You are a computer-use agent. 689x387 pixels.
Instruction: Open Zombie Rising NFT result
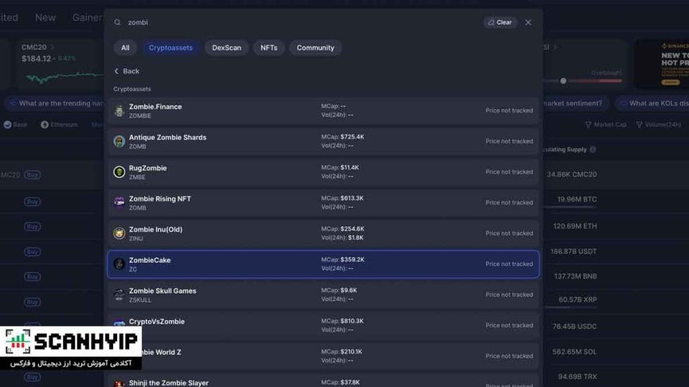tap(323, 203)
